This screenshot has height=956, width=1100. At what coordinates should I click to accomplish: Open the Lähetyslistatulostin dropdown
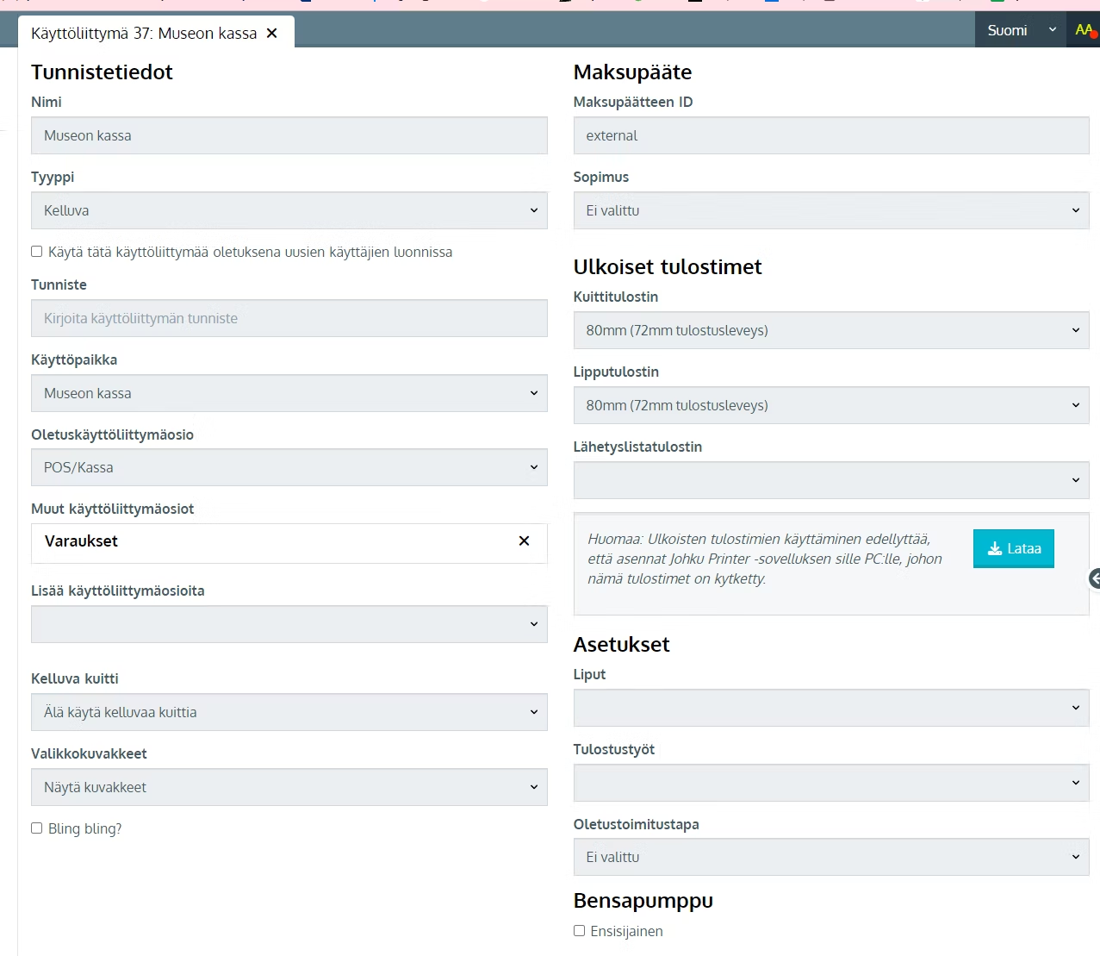pos(831,480)
